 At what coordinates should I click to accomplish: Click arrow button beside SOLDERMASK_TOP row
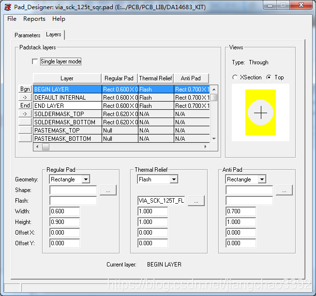tap(25, 114)
